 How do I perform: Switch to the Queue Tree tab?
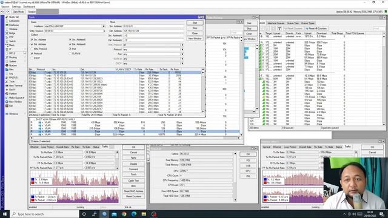tap(293, 23)
